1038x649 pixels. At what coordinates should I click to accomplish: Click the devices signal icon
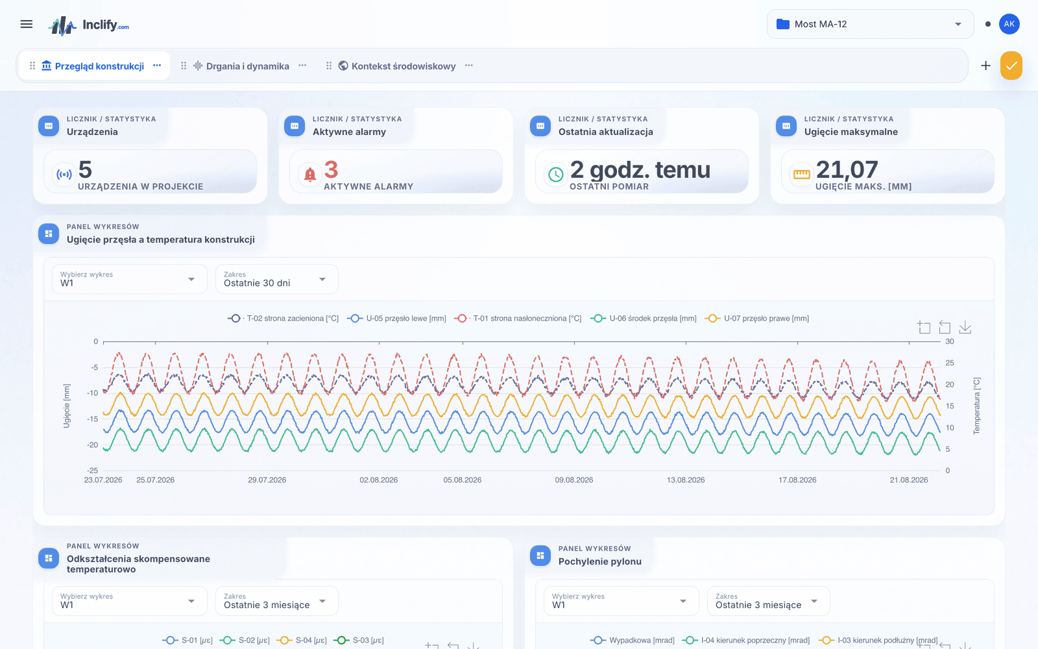(64, 174)
